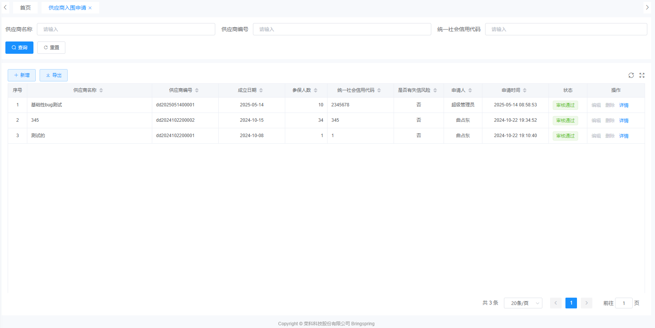Sort by 参保人数 column
The image size is (655, 328).
(x=316, y=90)
